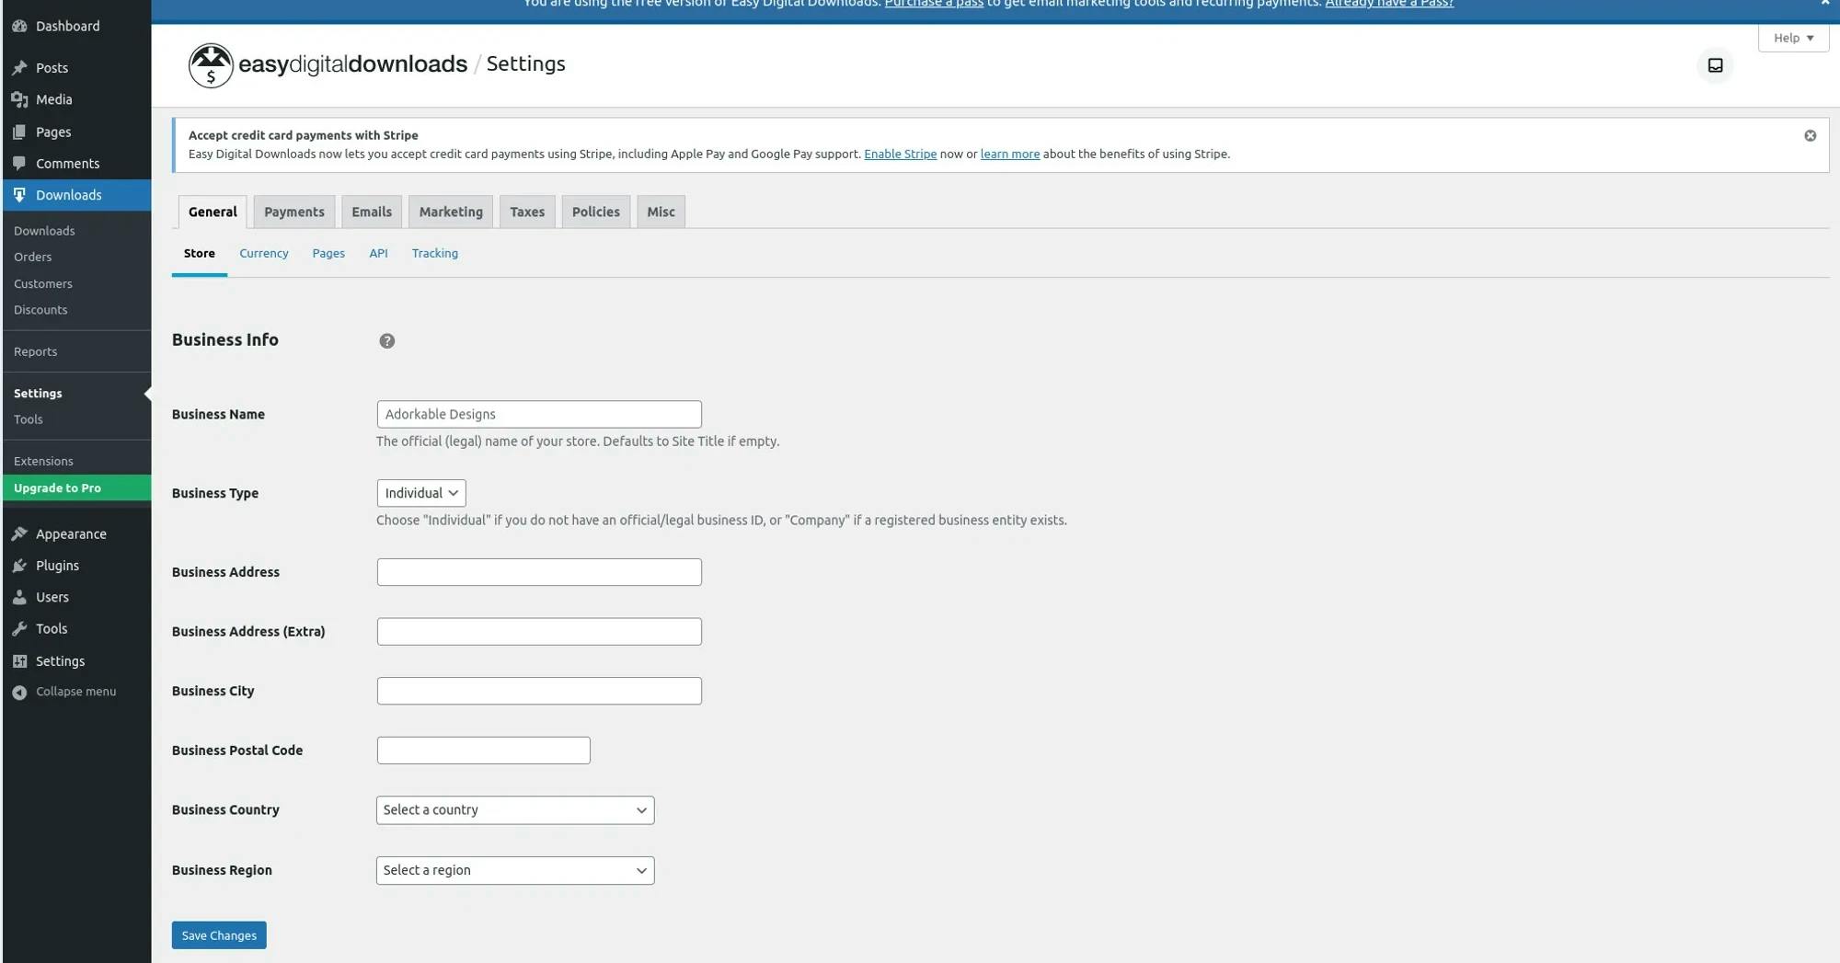Click the Appearance paintbrush icon
The height and width of the screenshot is (963, 1840).
tap(19, 533)
